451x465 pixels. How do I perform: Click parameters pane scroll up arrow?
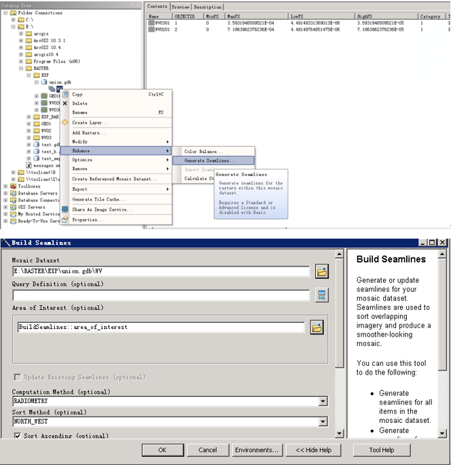(340, 254)
